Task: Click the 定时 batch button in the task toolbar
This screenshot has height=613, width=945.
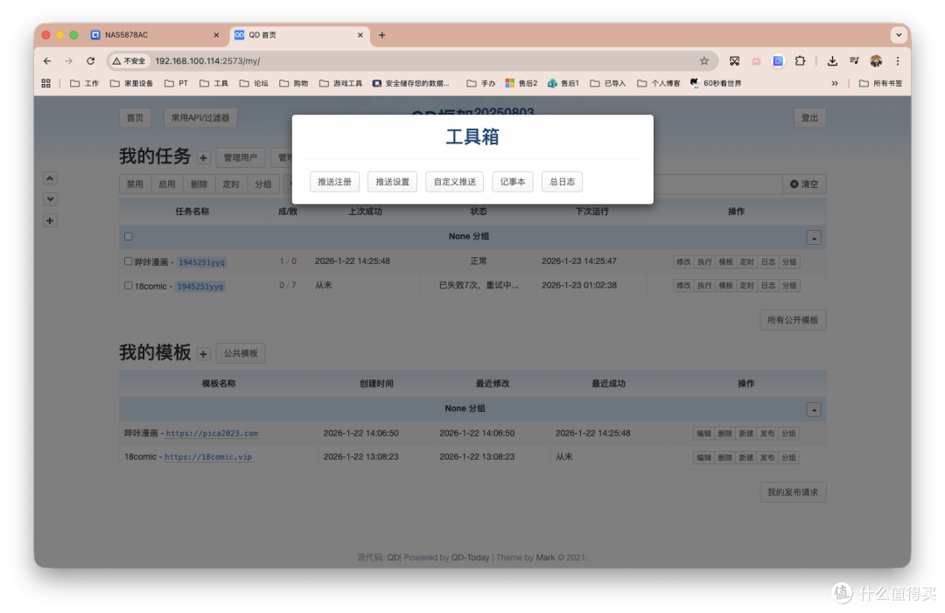Action: 231,185
